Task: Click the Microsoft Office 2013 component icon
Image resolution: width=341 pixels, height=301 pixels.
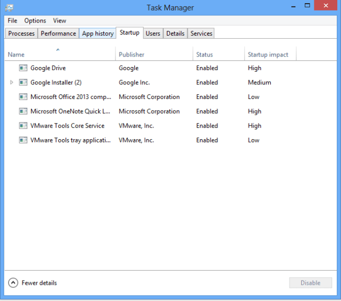Action: [23, 97]
